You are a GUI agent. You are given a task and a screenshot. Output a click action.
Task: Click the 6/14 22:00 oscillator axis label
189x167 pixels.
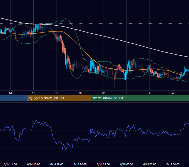(x=103, y=164)
